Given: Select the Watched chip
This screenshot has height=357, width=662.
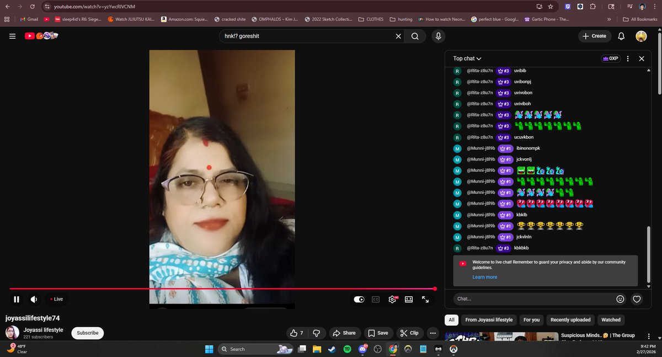Looking at the screenshot, I should (611, 319).
